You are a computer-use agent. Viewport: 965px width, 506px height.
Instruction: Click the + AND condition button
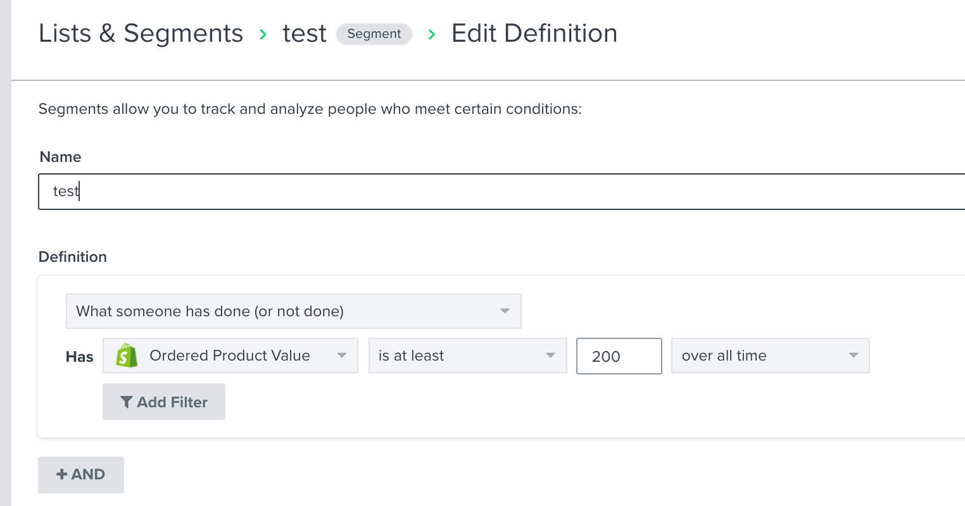click(x=81, y=475)
